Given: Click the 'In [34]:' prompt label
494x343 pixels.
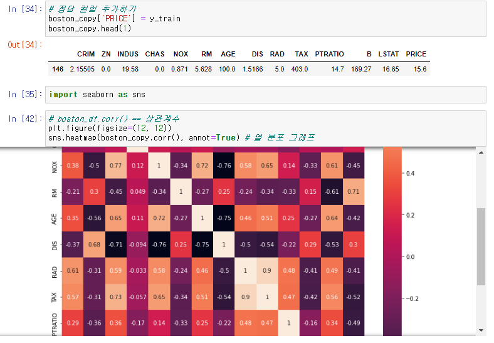Looking at the screenshot, I should click(25, 9).
